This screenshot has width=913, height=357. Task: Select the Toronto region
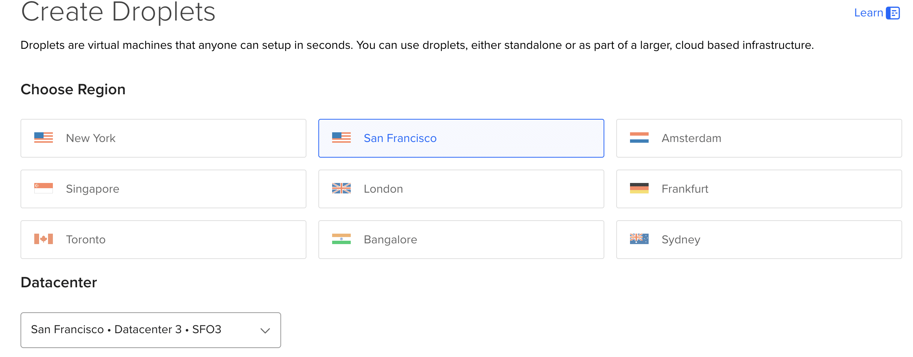click(x=163, y=239)
